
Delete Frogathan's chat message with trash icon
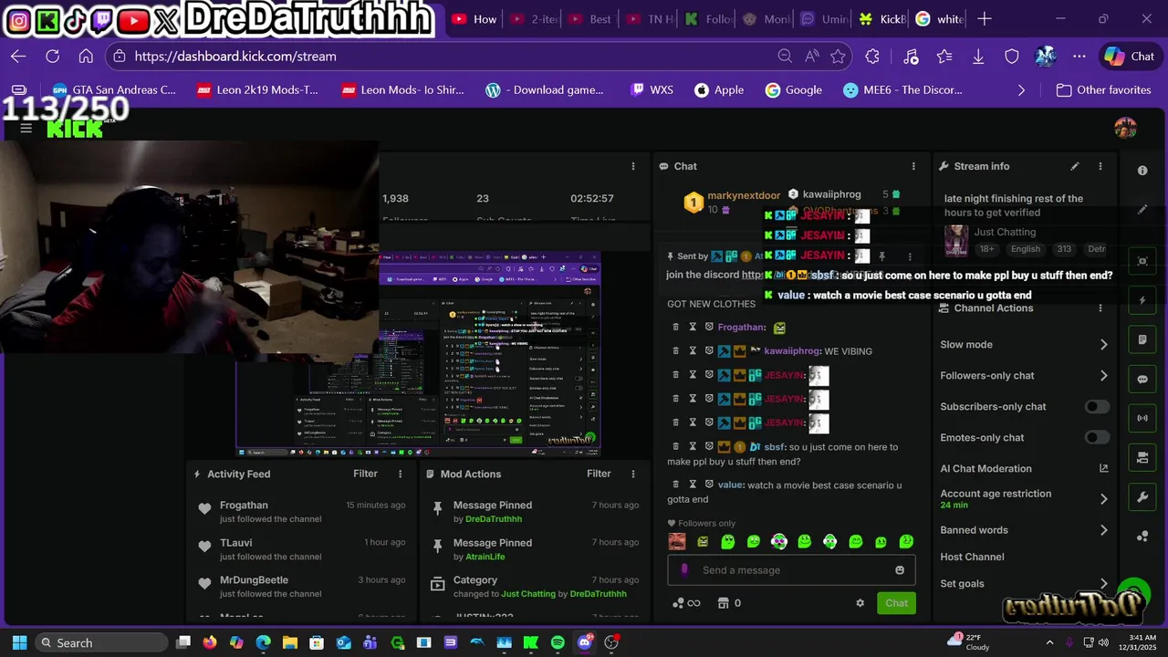pos(676,328)
